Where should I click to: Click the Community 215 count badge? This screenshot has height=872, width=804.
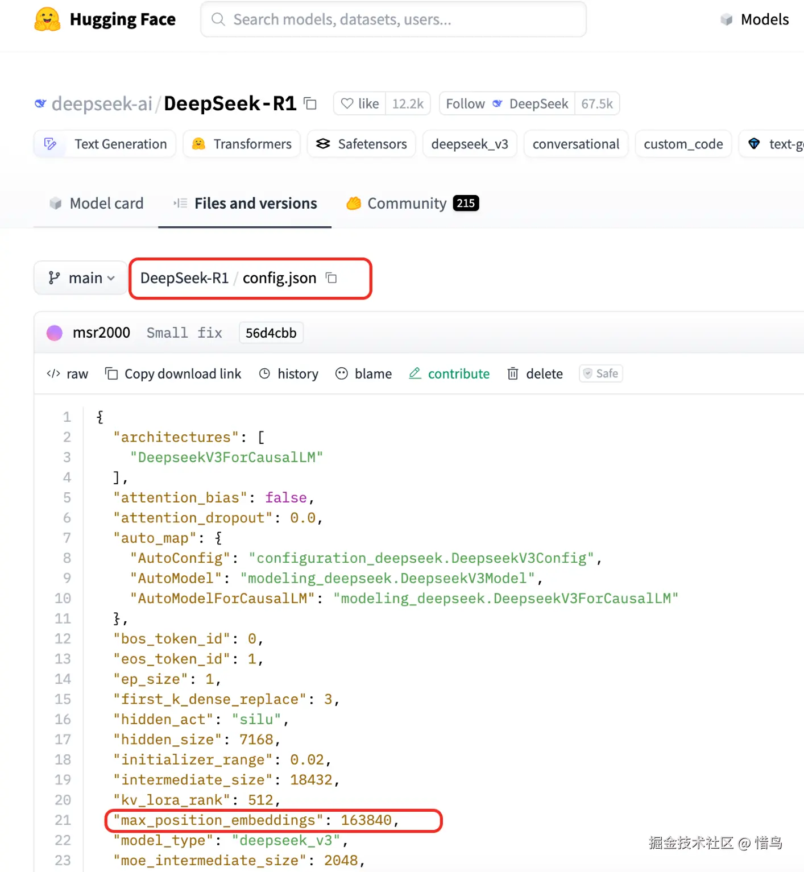466,204
